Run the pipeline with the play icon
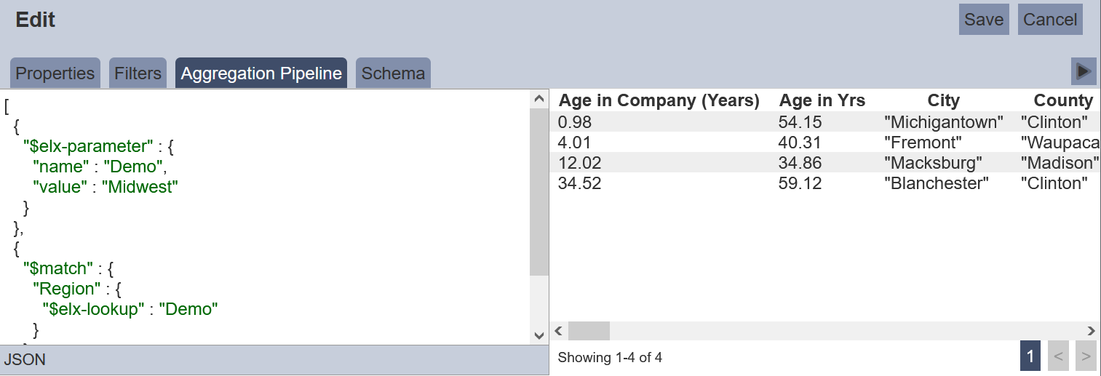 pos(1084,71)
